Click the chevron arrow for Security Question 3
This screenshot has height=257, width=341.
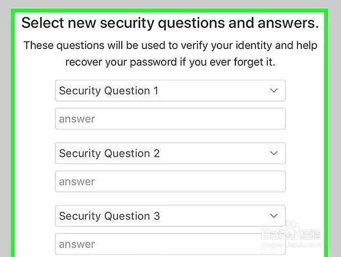[273, 216]
